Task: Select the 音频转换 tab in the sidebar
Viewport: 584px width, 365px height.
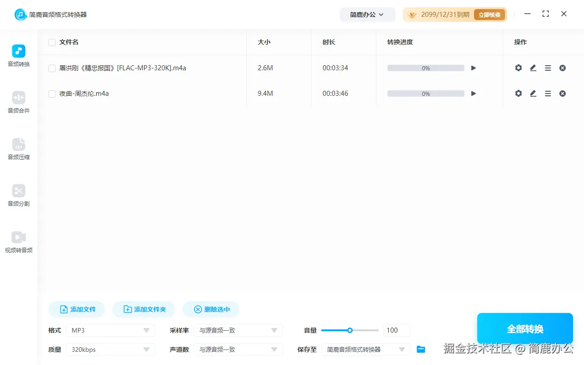Action: click(18, 55)
